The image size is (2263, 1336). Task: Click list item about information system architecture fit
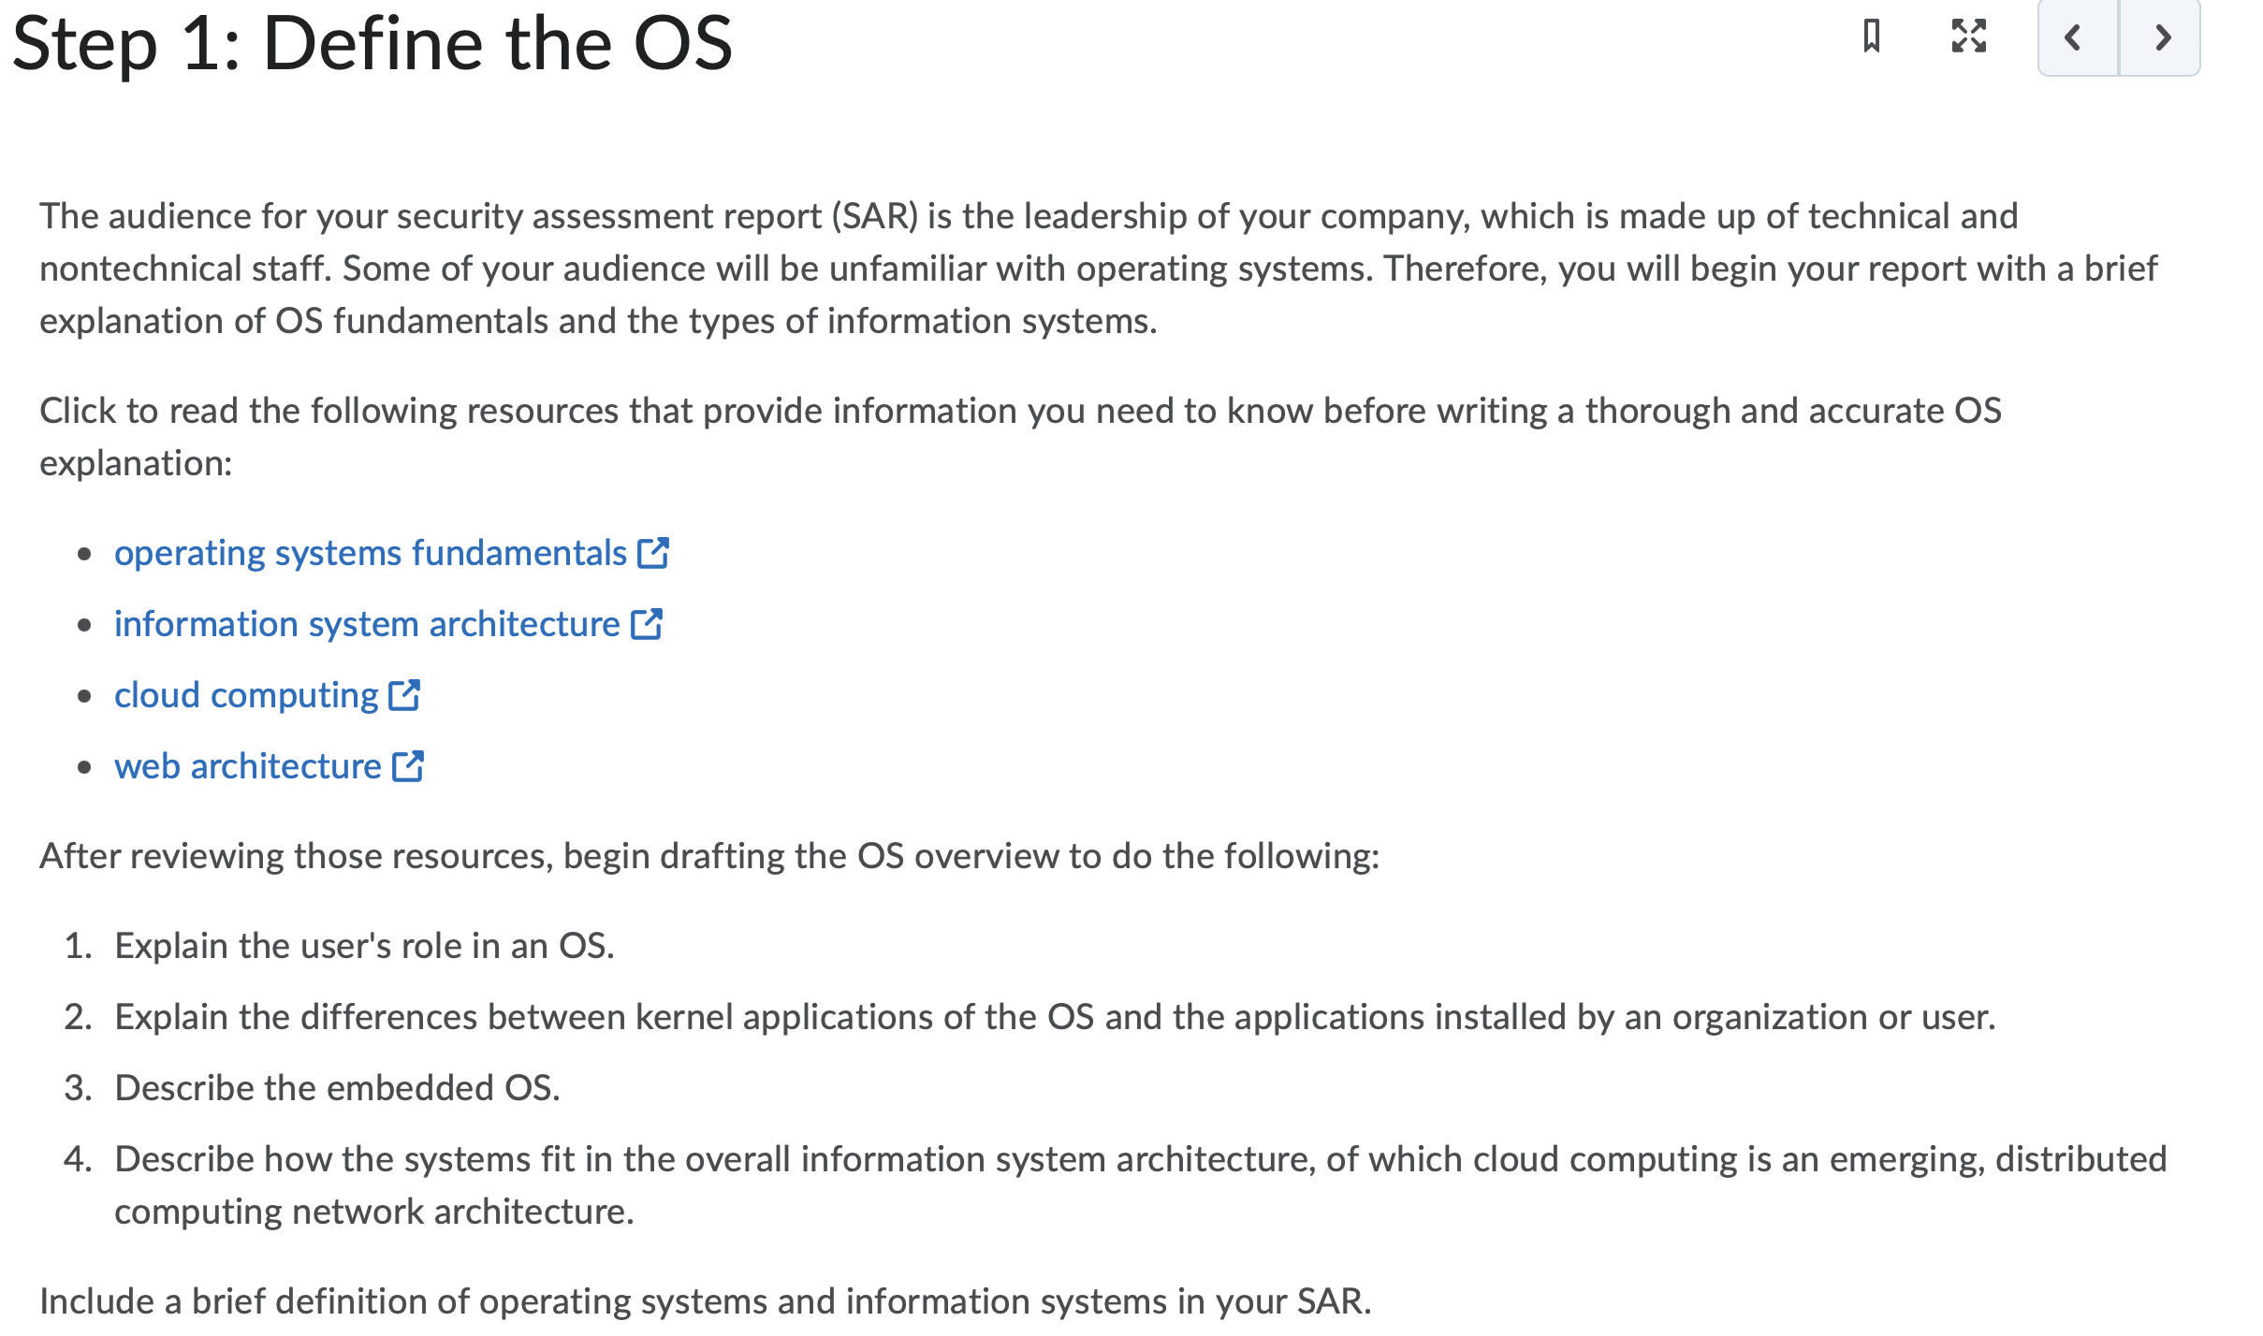pyautogui.click(x=1141, y=1185)
